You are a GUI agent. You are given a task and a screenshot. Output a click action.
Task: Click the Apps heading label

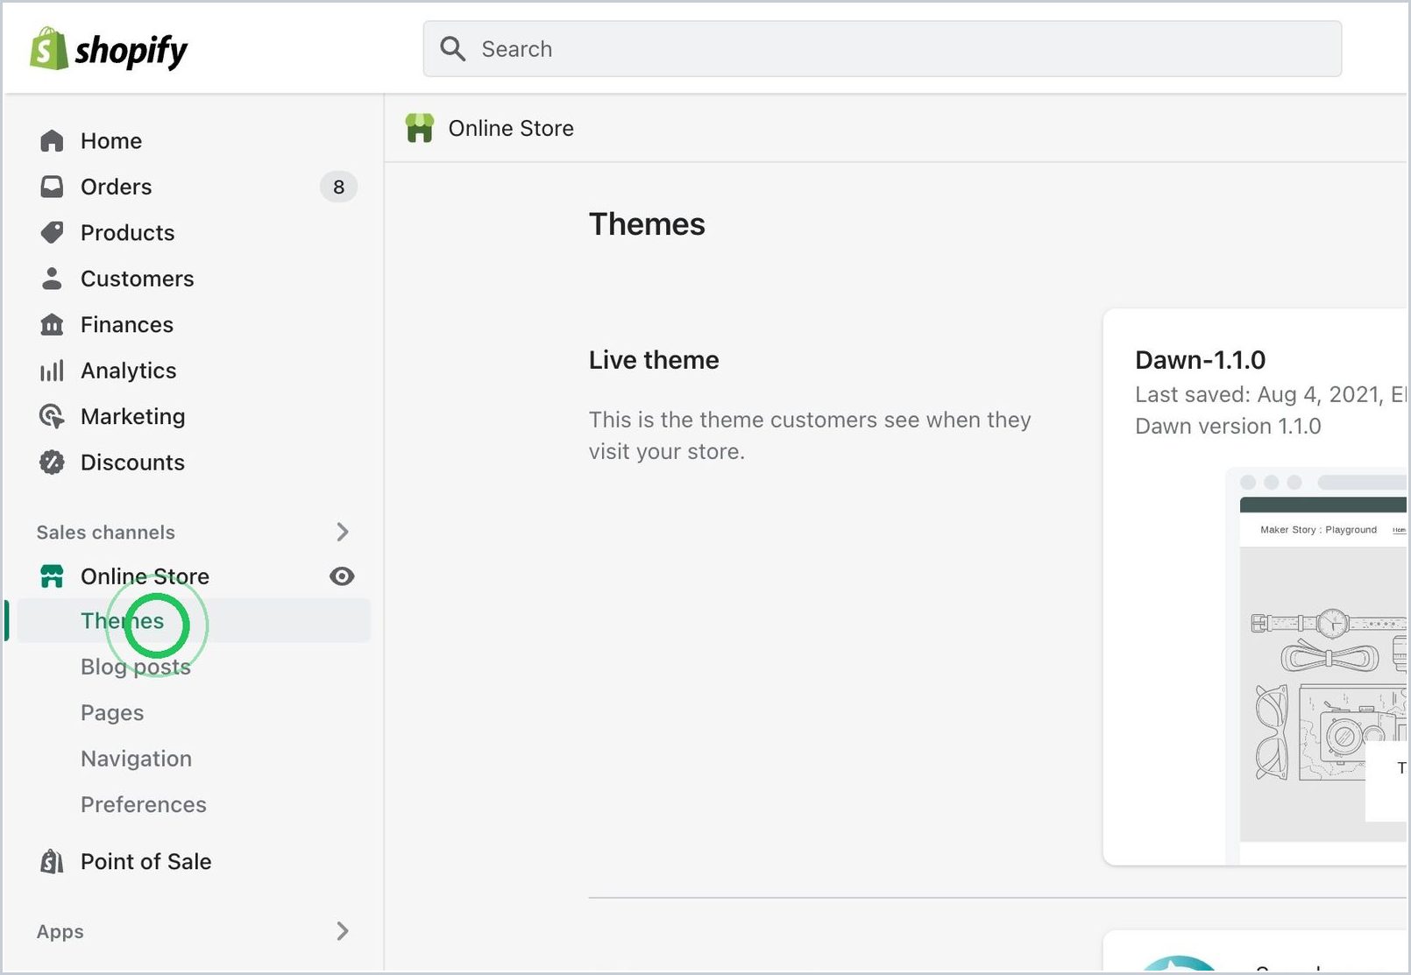coord(60,932)
